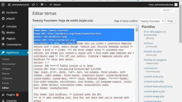Expand the Ayuda help dropdown
This screenshot has height=102, width=182.
pyautogui.click(x=167, y=10)
